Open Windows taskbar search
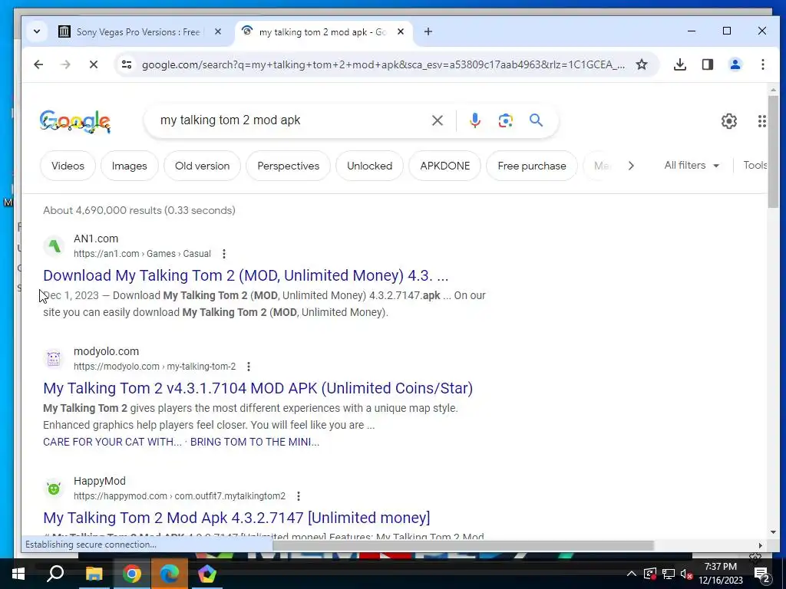This screenshot has width=786, height=589. coord(55,574)
